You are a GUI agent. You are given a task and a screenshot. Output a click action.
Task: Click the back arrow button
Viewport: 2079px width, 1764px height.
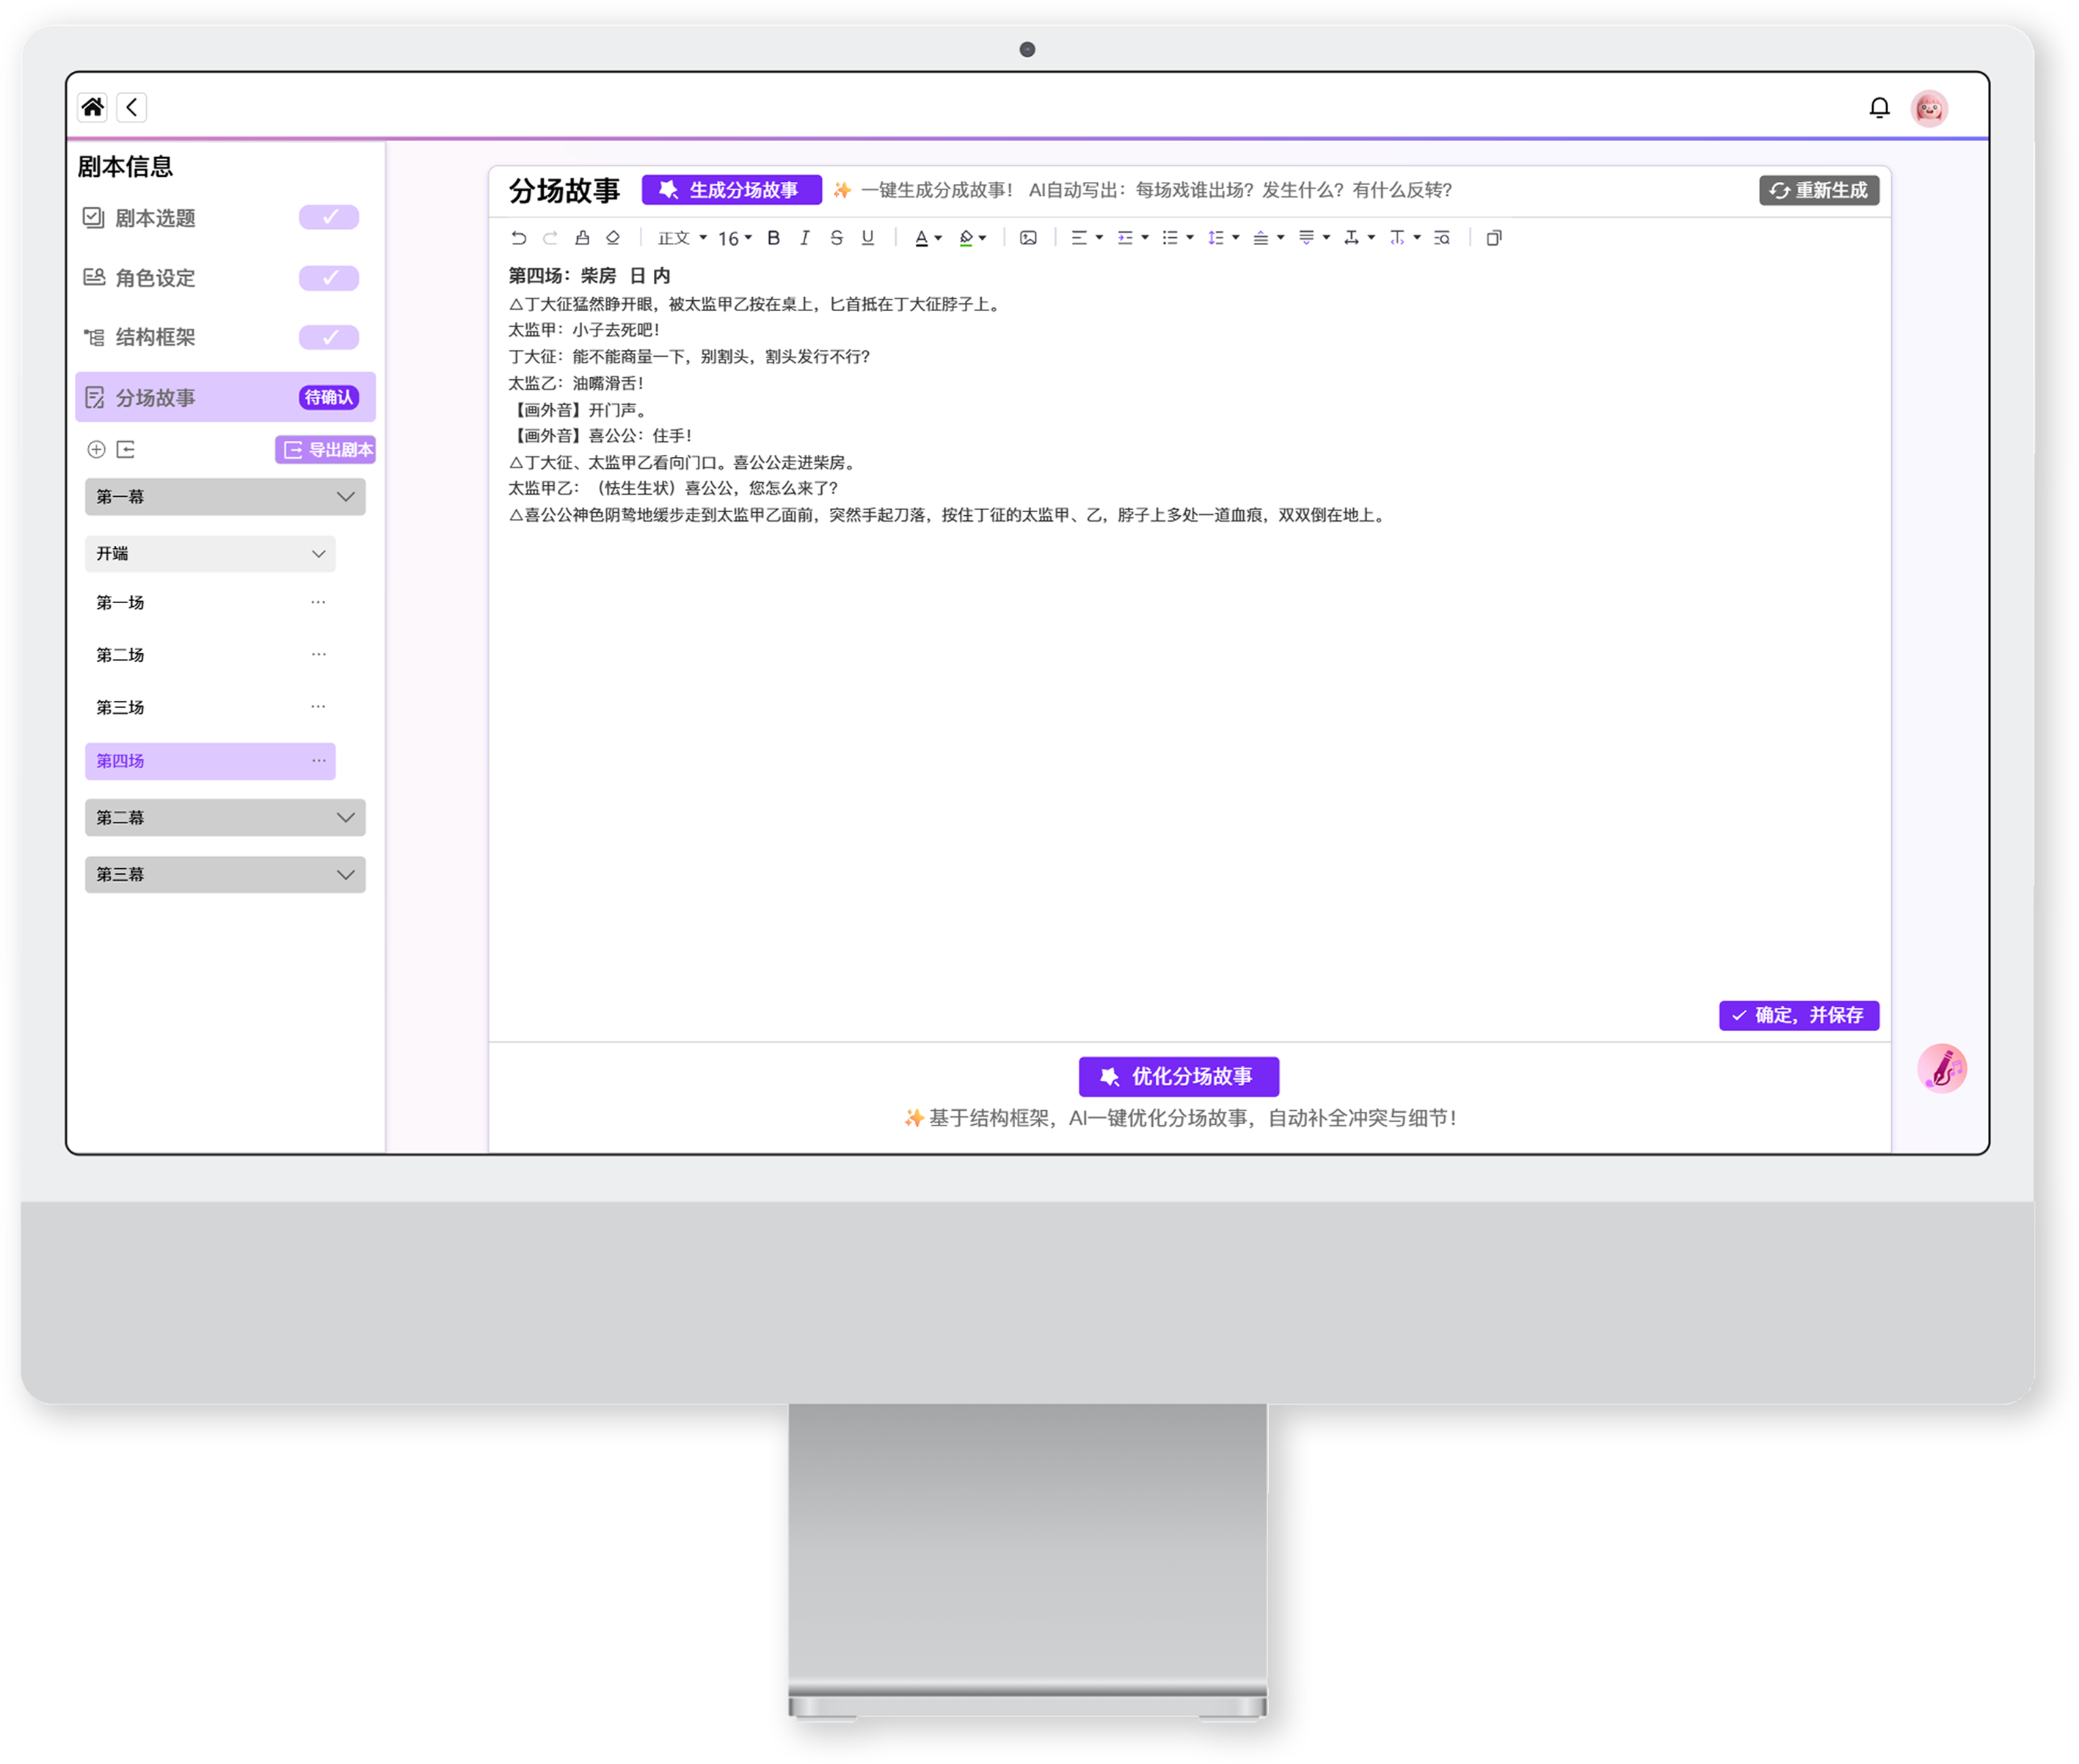pos(132,107)
